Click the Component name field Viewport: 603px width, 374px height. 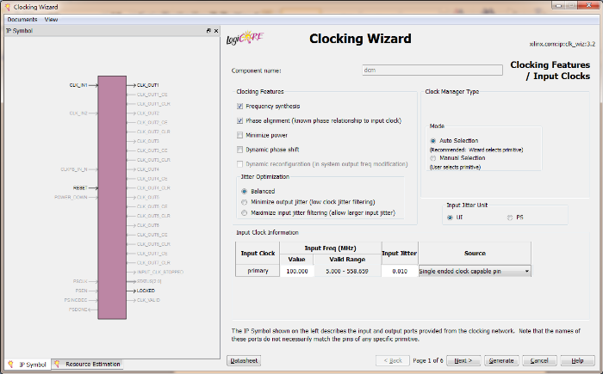(x=432, y=71)
